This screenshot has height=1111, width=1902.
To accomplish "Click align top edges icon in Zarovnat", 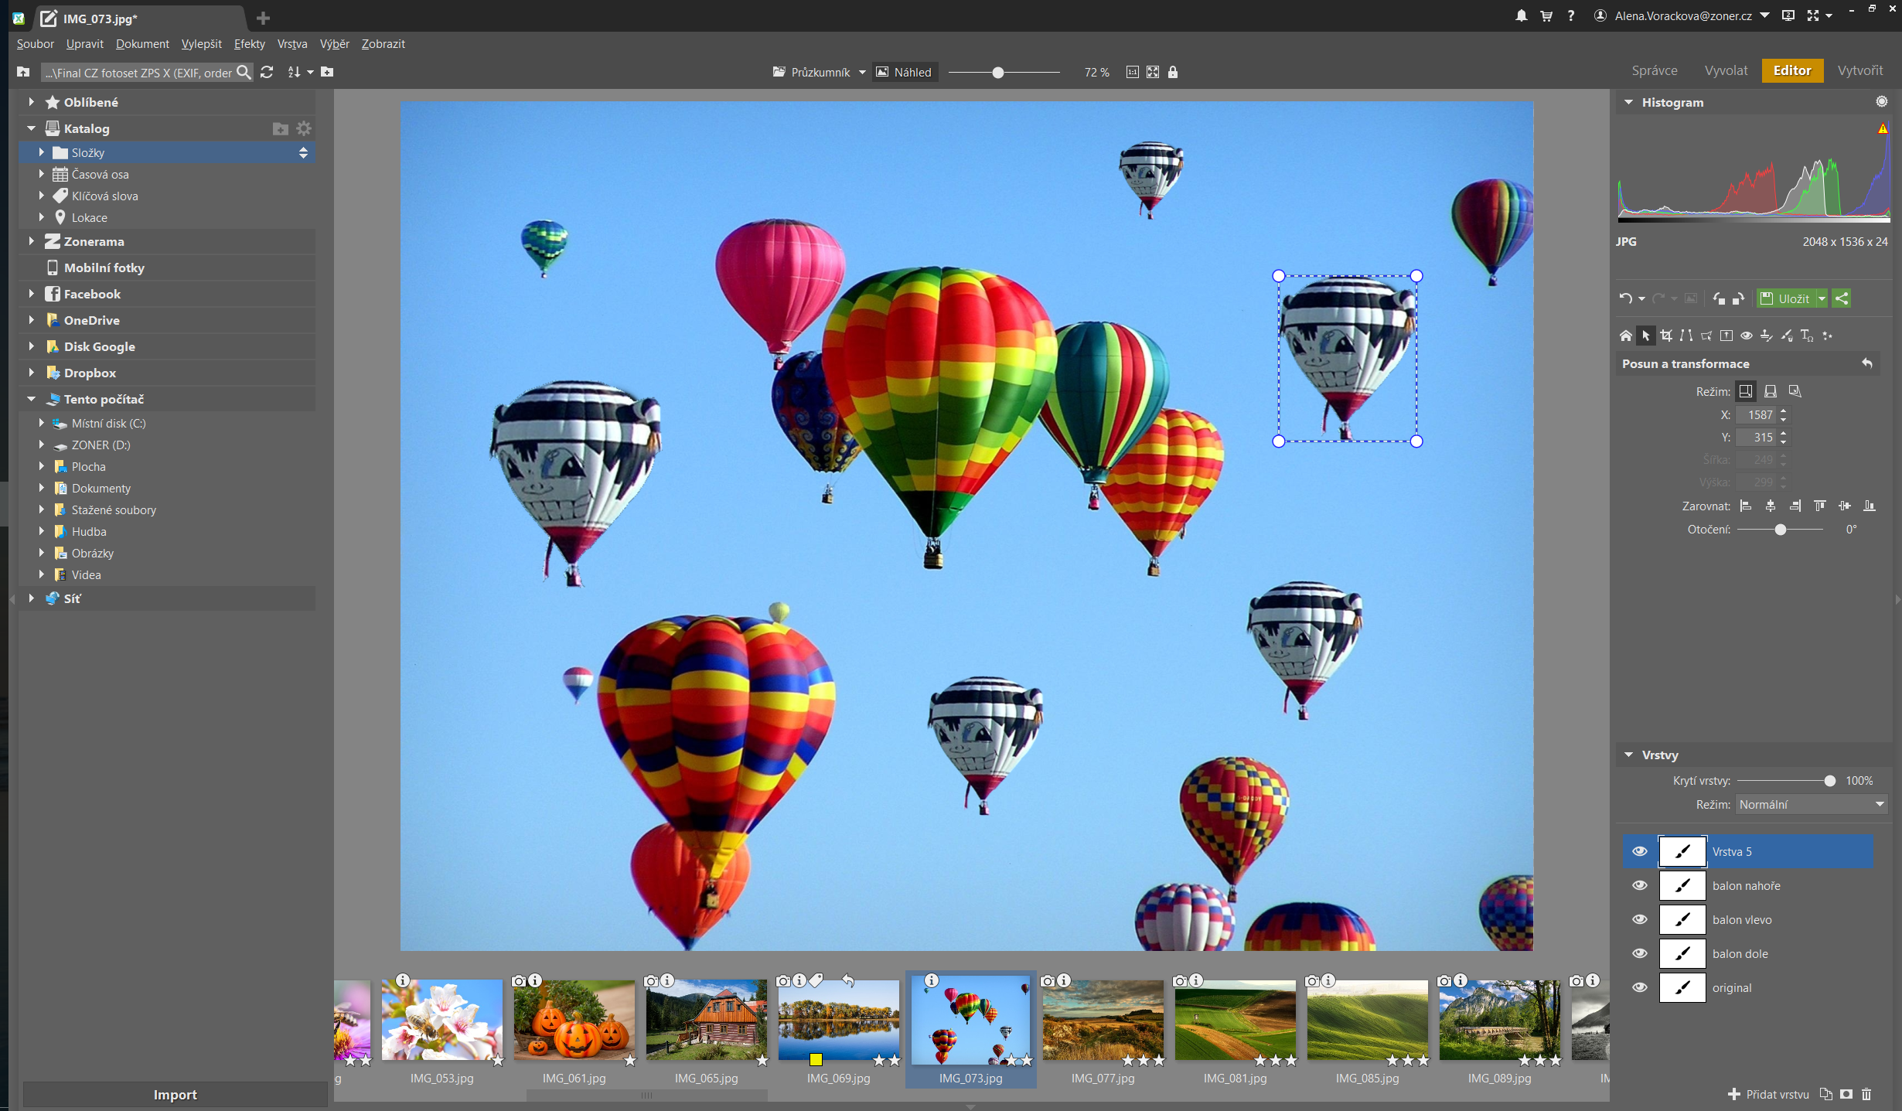I will click(x=1820, y=506).
